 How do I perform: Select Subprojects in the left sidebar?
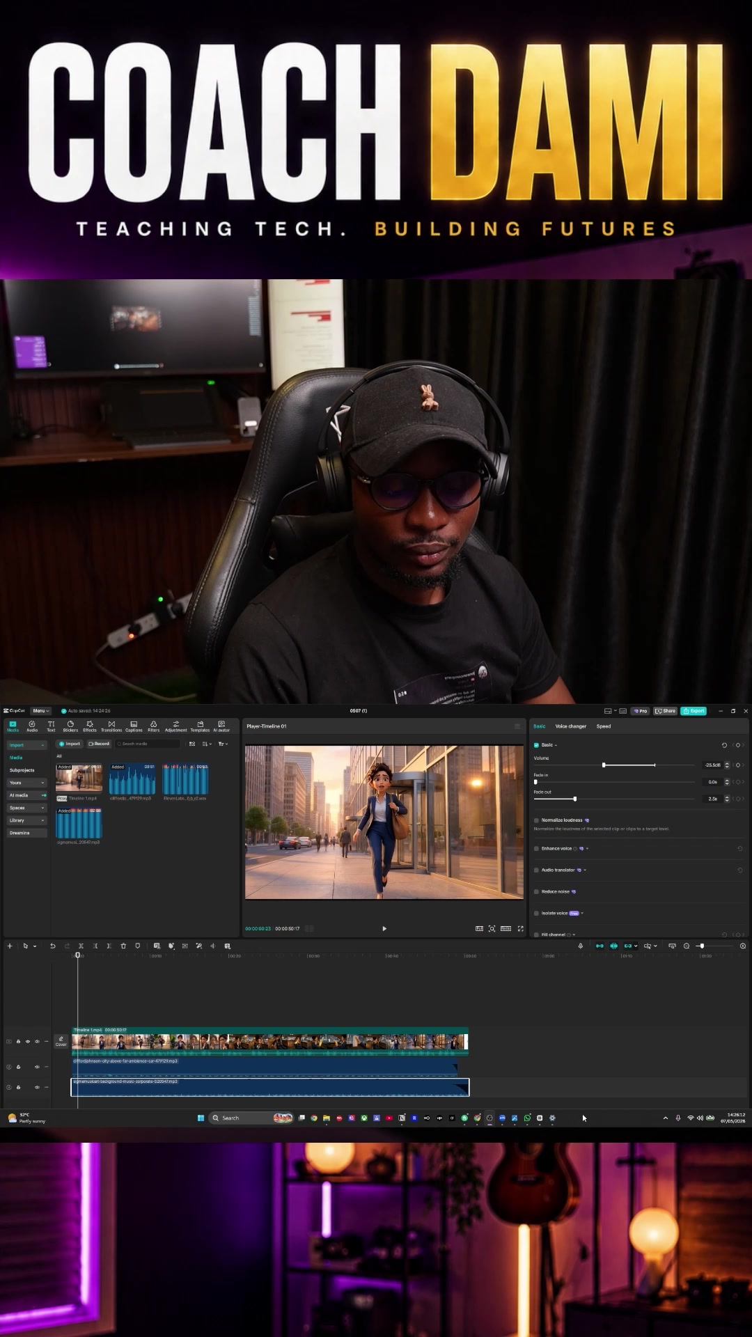[x=22, y=770]
